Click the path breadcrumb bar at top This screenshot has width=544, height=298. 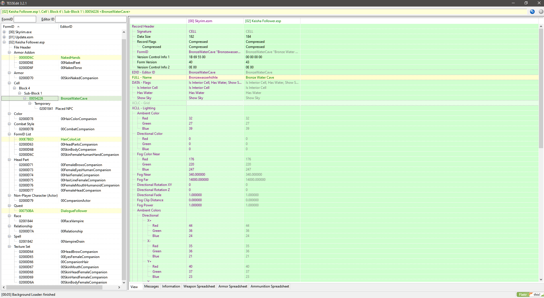[x=264, y=12]
